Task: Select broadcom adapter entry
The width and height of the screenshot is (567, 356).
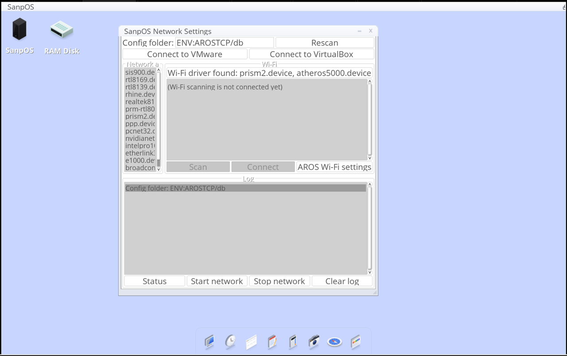Action: tap(140, 168)
